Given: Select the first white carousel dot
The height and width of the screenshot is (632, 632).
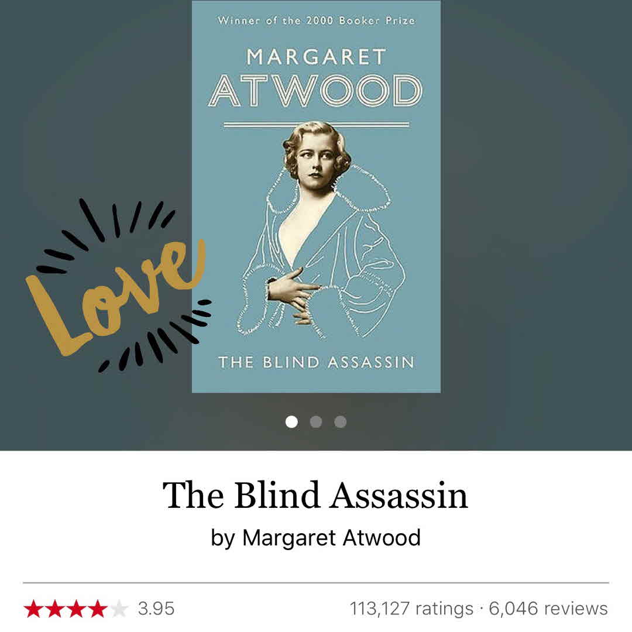Looking at the screenshot, I should coord(291,421).
